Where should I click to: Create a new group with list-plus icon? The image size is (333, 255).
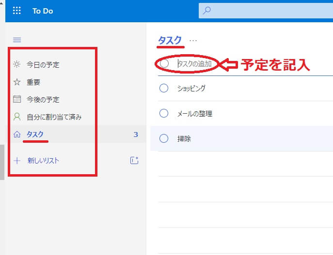tap(134, 161)
